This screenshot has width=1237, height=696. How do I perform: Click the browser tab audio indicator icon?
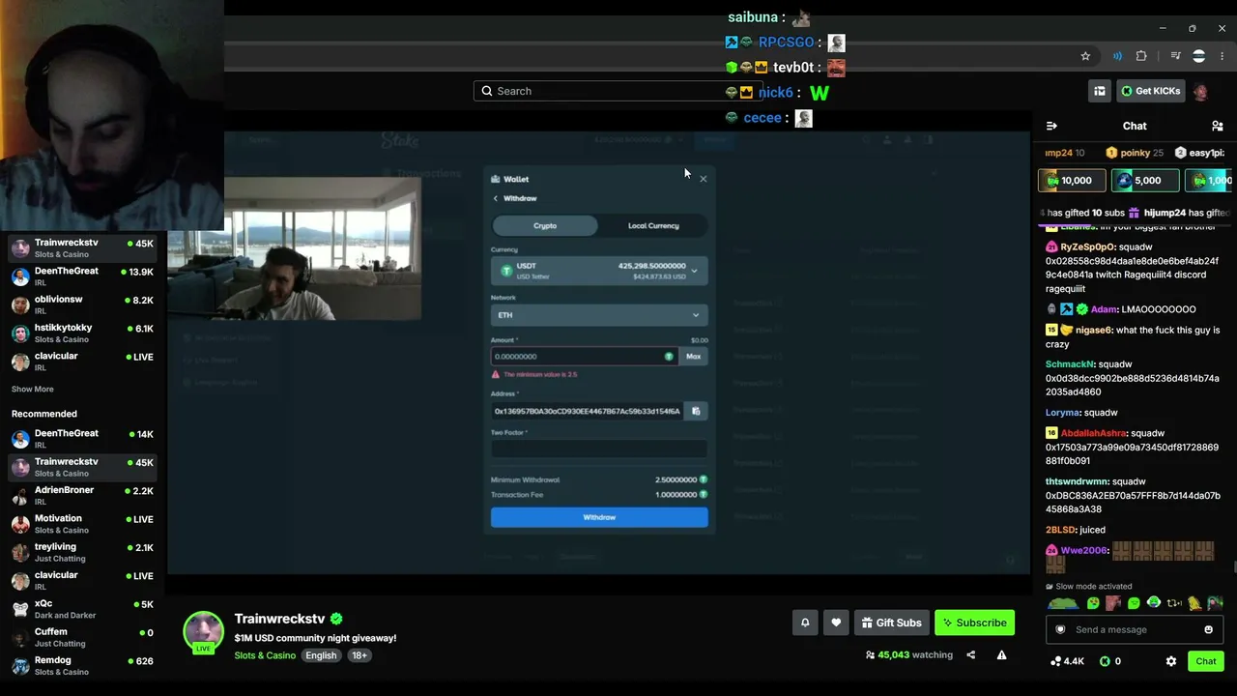click(1117, 56)
